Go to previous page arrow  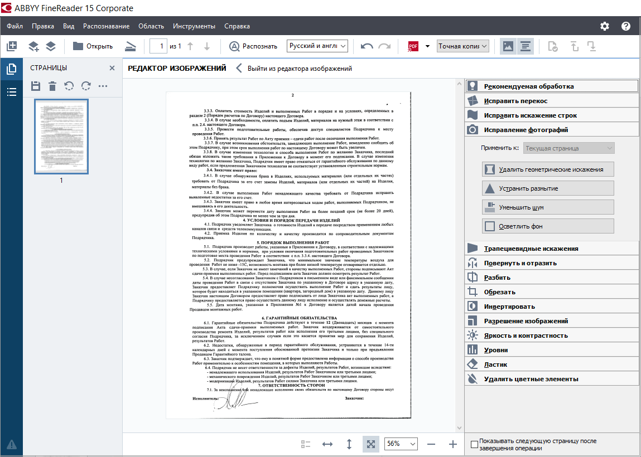coord(190,46)
